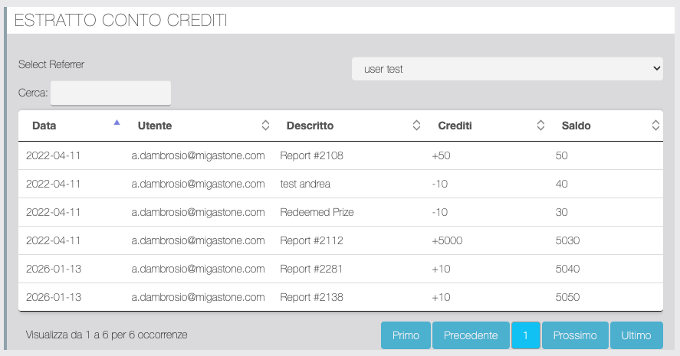Select the Report #2108 row
Viewport: 680px width, 356px height.
pos(311,156)
